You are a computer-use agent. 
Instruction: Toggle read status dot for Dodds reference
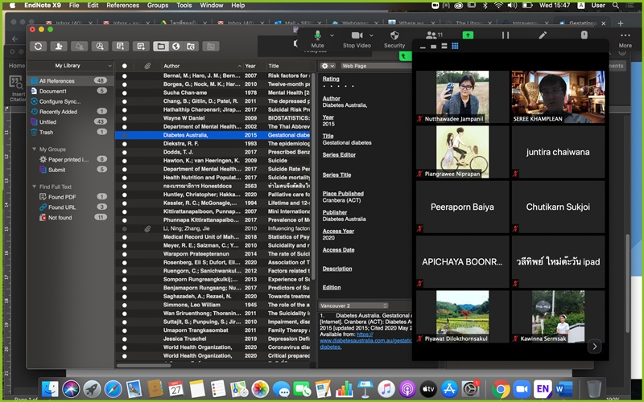click(125, 152)
